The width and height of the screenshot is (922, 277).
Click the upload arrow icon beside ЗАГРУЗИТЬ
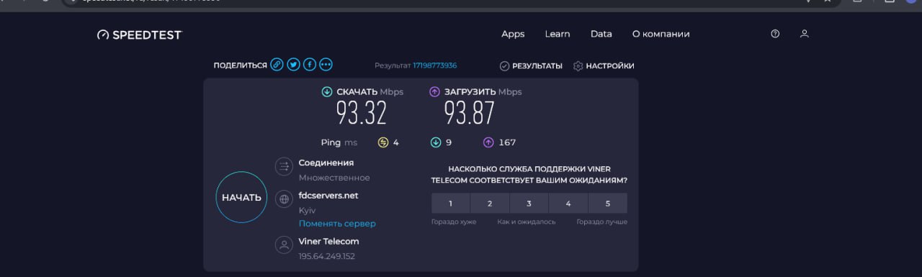[x=434, y=92]
